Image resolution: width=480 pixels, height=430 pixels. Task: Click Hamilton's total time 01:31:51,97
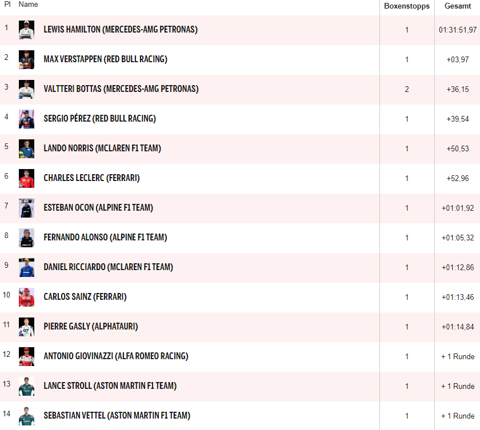tap(458, 30)
